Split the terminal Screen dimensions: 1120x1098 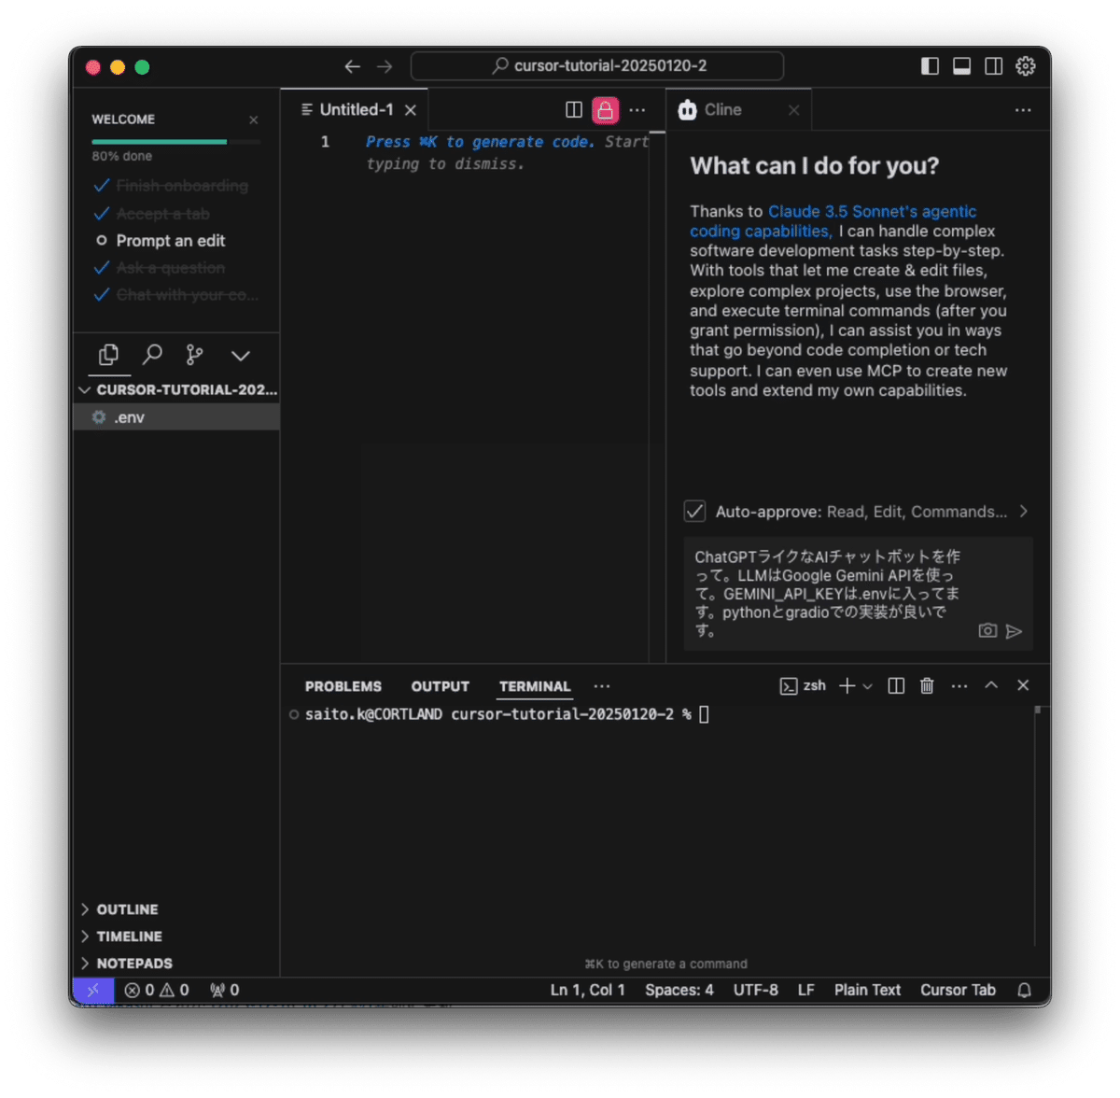896,686
